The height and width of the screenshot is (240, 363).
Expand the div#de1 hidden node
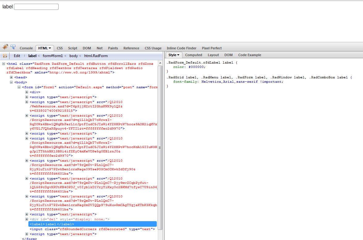(27, 219)
